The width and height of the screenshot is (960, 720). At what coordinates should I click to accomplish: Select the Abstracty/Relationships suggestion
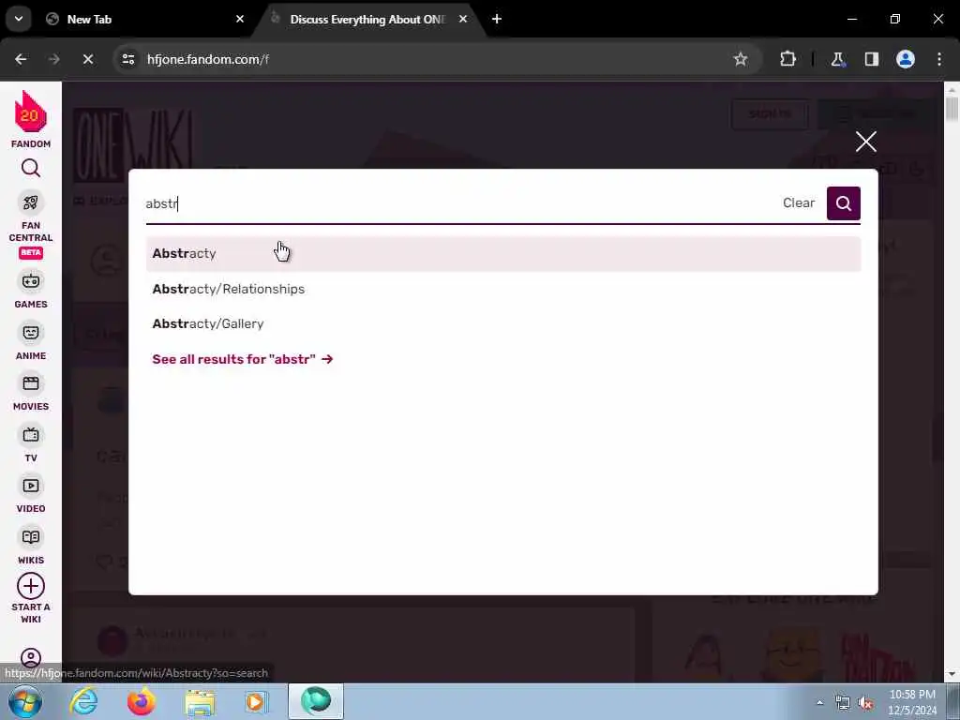pos(503,289)
